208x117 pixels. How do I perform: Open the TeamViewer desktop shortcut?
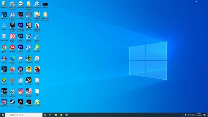[20, 4]
